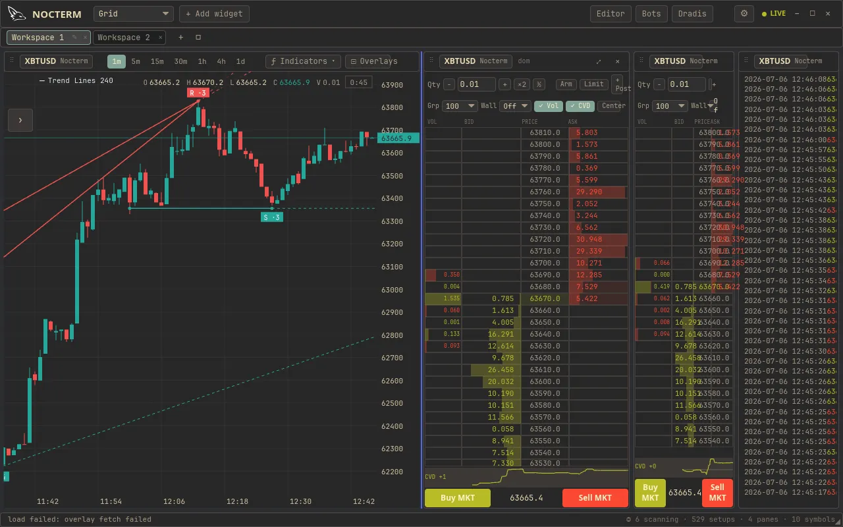Open the Dradis view
This screenshot has height=527, width=843.
(692, 14)
